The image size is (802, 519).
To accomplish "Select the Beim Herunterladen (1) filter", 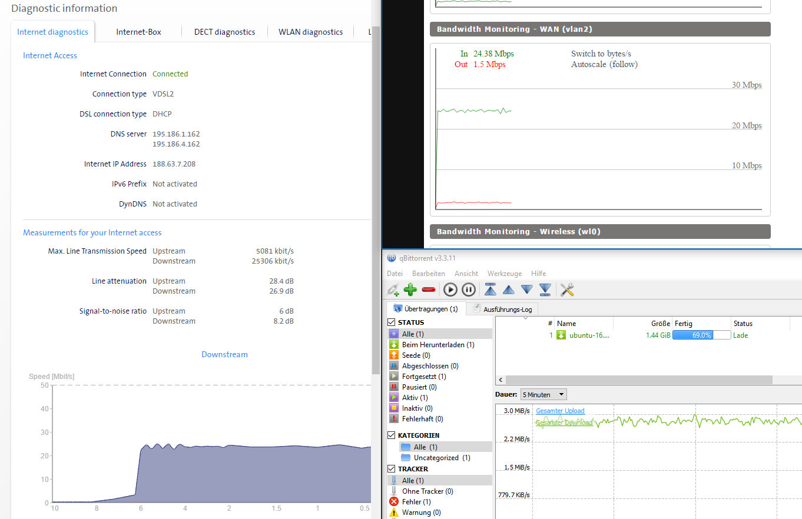I will 438,345.
